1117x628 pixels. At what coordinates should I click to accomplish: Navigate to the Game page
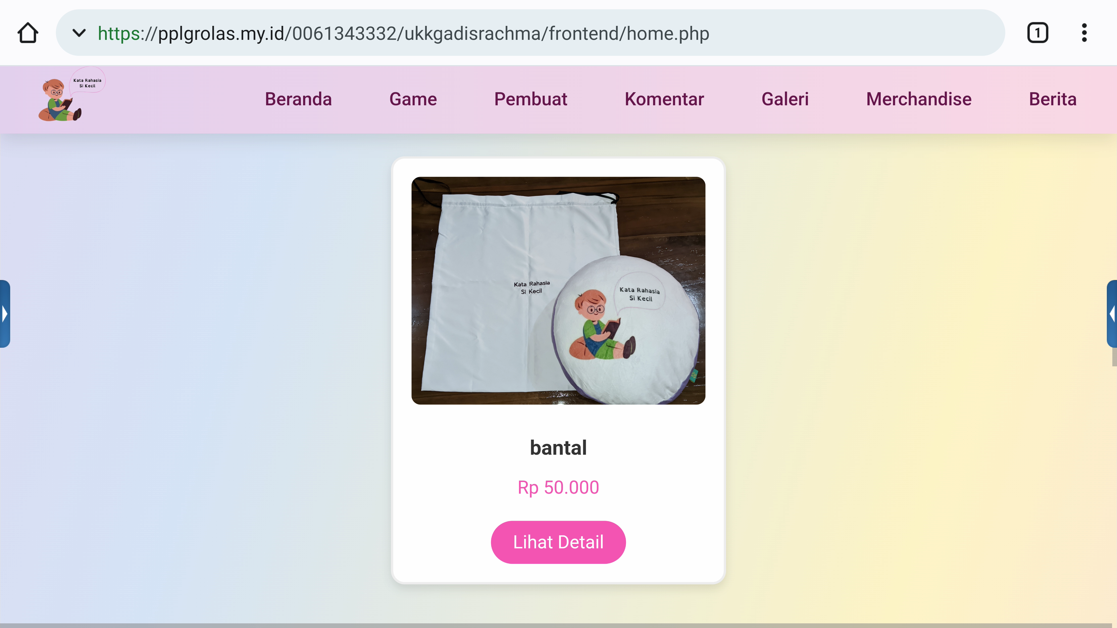(x=413, y=99)
